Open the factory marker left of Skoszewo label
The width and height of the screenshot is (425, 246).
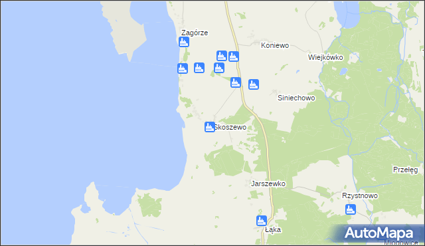210,127
